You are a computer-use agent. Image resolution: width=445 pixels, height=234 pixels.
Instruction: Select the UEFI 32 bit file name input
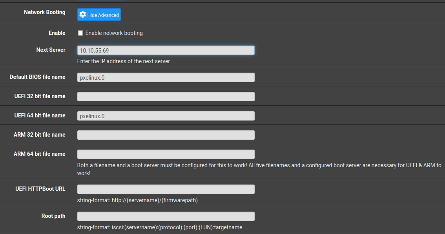point(166,97)
